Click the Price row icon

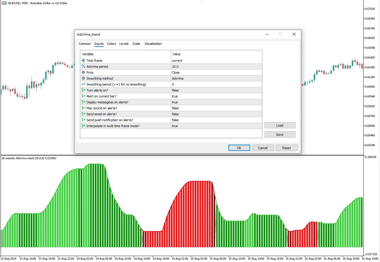[83, 72]
